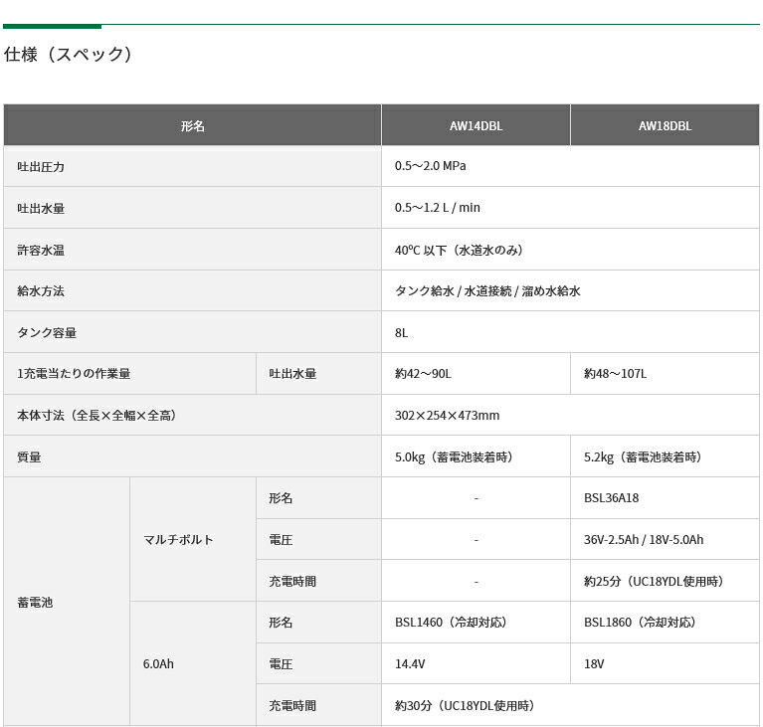Click the 40℃ 以下（水道水のみ） value
Viewport: 763px width, 727px height.
[459, 251]
